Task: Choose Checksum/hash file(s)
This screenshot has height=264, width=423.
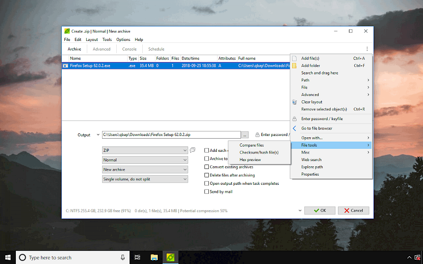Action: (x=260, y=153)
